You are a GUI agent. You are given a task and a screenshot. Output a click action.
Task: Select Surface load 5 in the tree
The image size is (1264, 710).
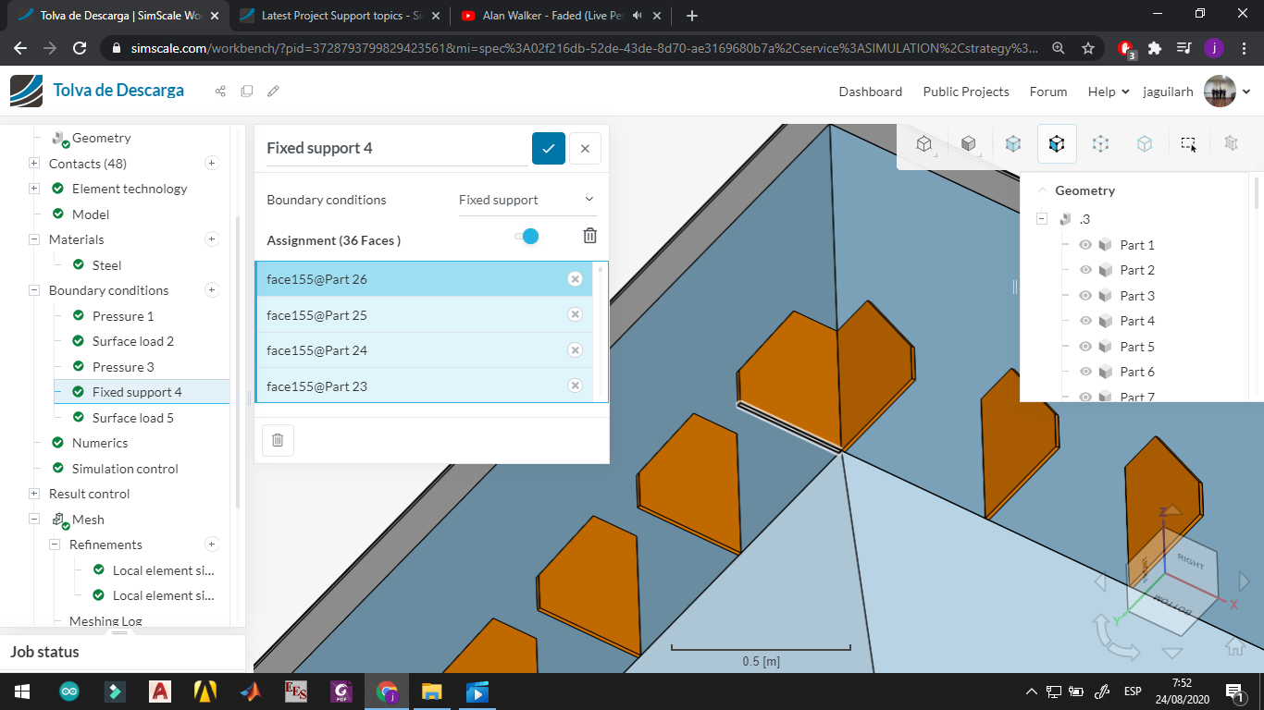click(133, 418)
